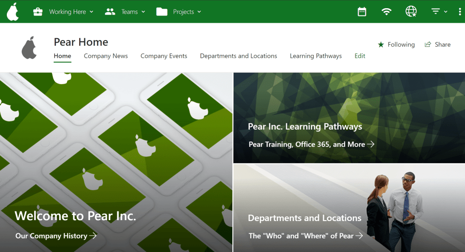Click the dark green geometric Learning Pathways tile image
This screenshot has height=252, width=465.
tap(349, 118)
